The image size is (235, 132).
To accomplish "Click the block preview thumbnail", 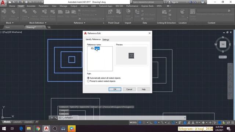I will click(x=131, y=56).
